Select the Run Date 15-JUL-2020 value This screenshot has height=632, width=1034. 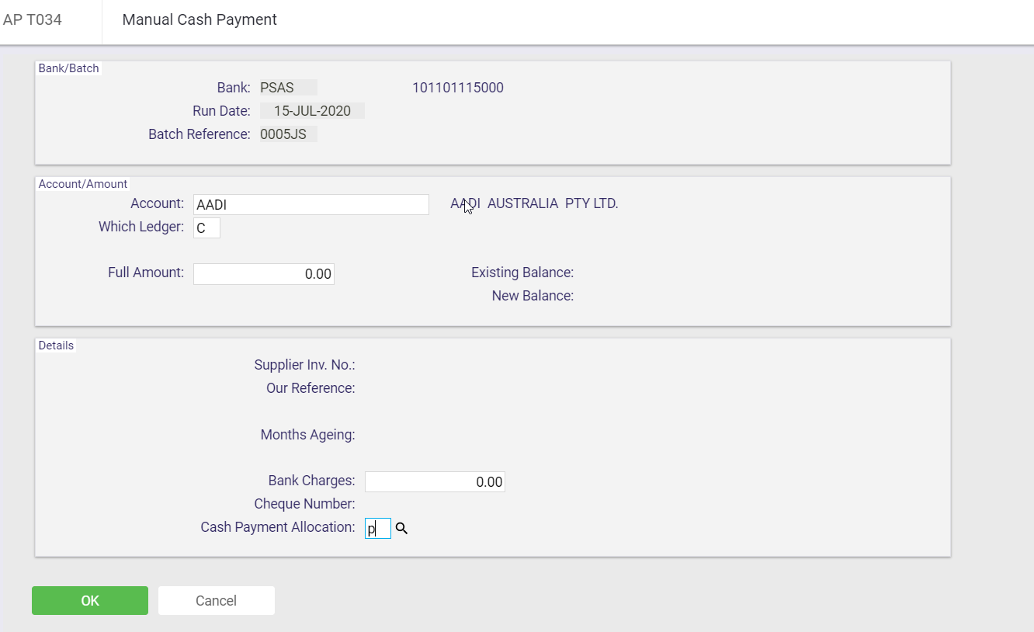coord(312,111)
